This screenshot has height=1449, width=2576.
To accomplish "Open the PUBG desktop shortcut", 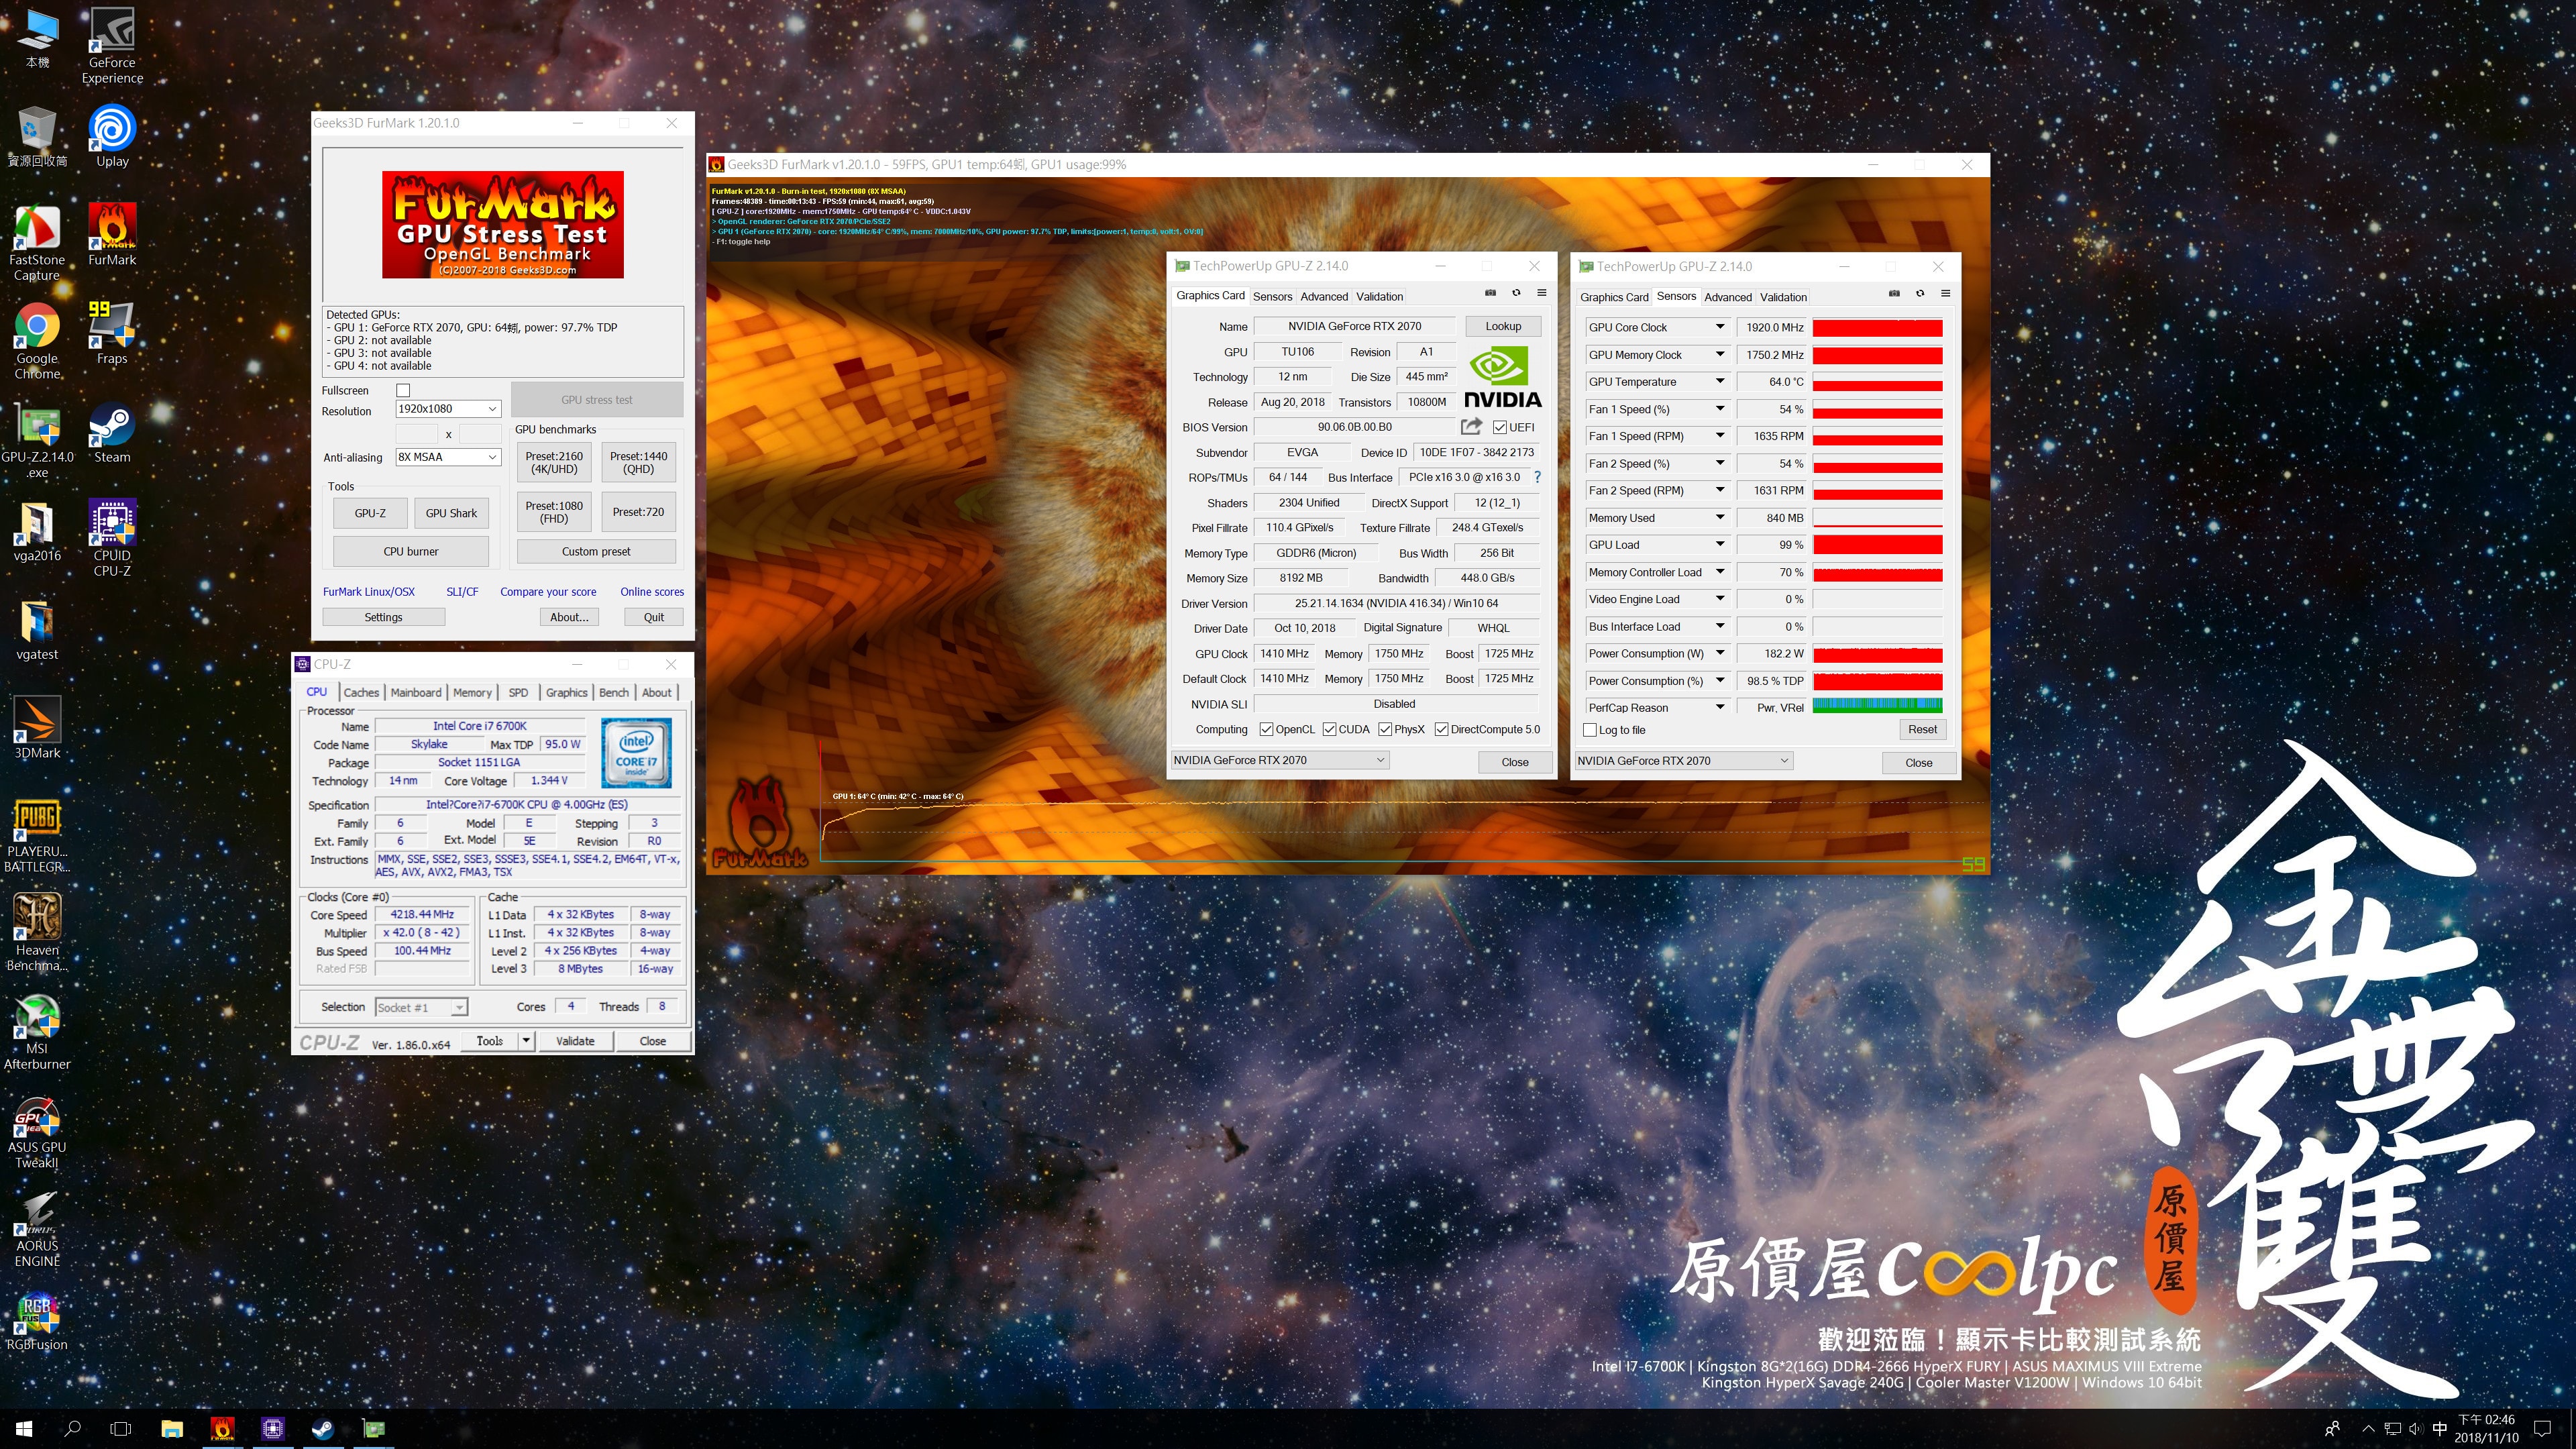I will [x=37, y=836].
